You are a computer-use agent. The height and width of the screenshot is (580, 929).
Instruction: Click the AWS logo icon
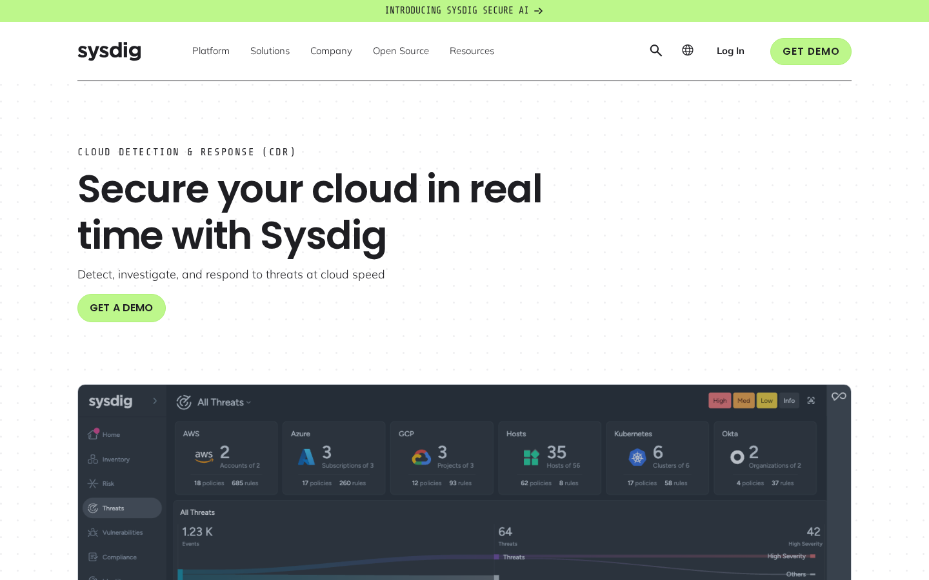point(204,456)
